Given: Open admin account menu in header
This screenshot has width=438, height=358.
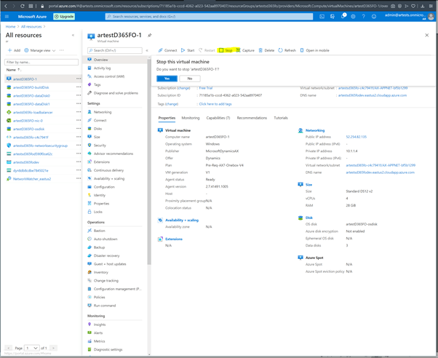Looking at the screenshot, I should [x=409, y=17].
